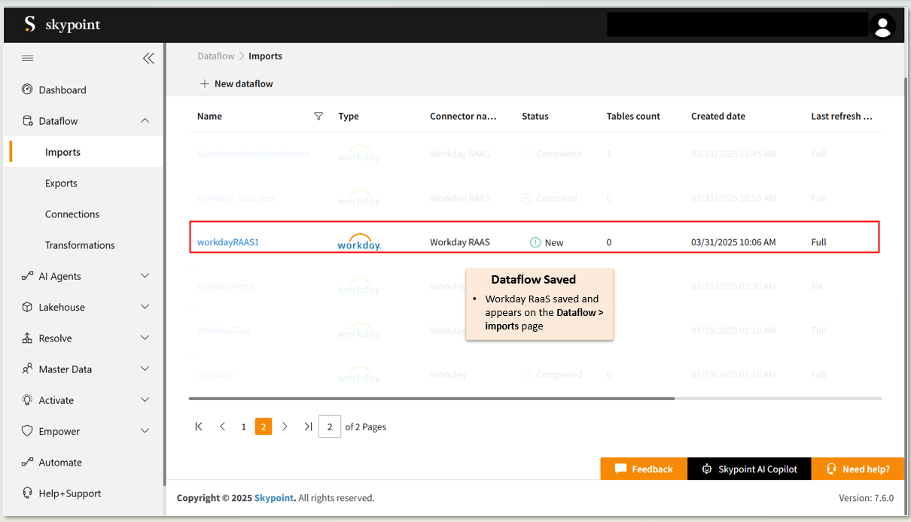Expand the AI Agents sidebar section
Viewport: 911px width, 522px height.
[145, 276]
